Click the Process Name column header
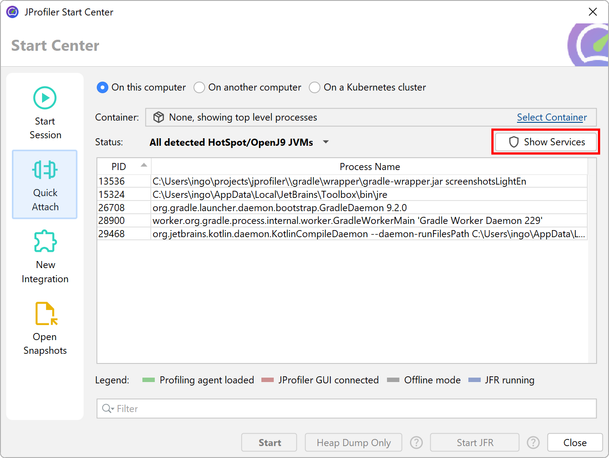The width and height of the screenshot is (609, 458). point(369,167)
